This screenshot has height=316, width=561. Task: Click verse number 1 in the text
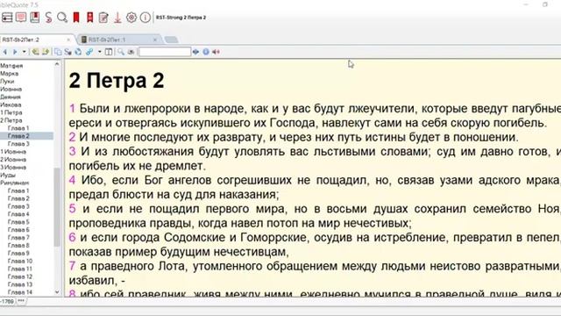[x=72, y=108]
